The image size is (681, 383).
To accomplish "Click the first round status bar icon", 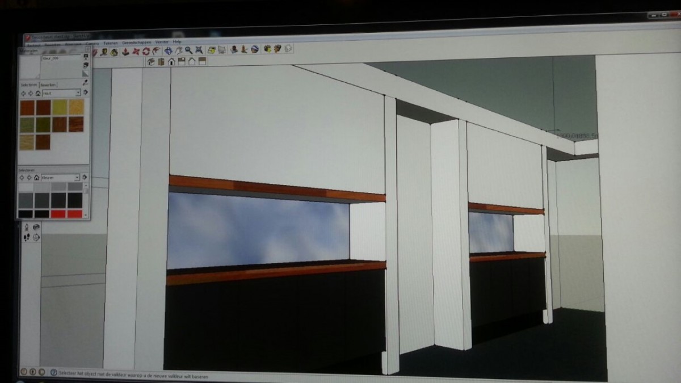I will point(24,372).
